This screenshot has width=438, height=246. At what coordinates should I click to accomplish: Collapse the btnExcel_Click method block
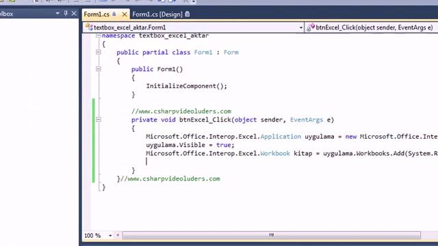coord(99,120)
